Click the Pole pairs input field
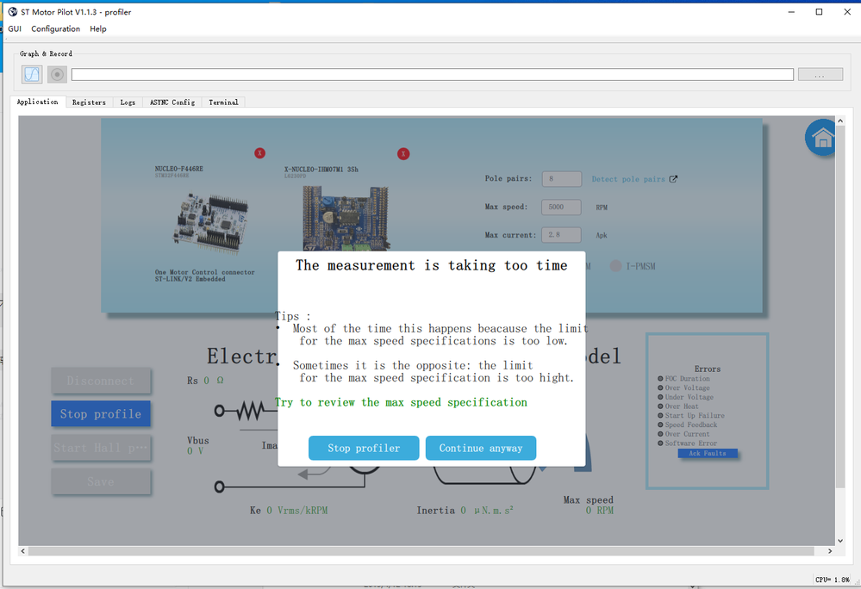 click(561, 179)
